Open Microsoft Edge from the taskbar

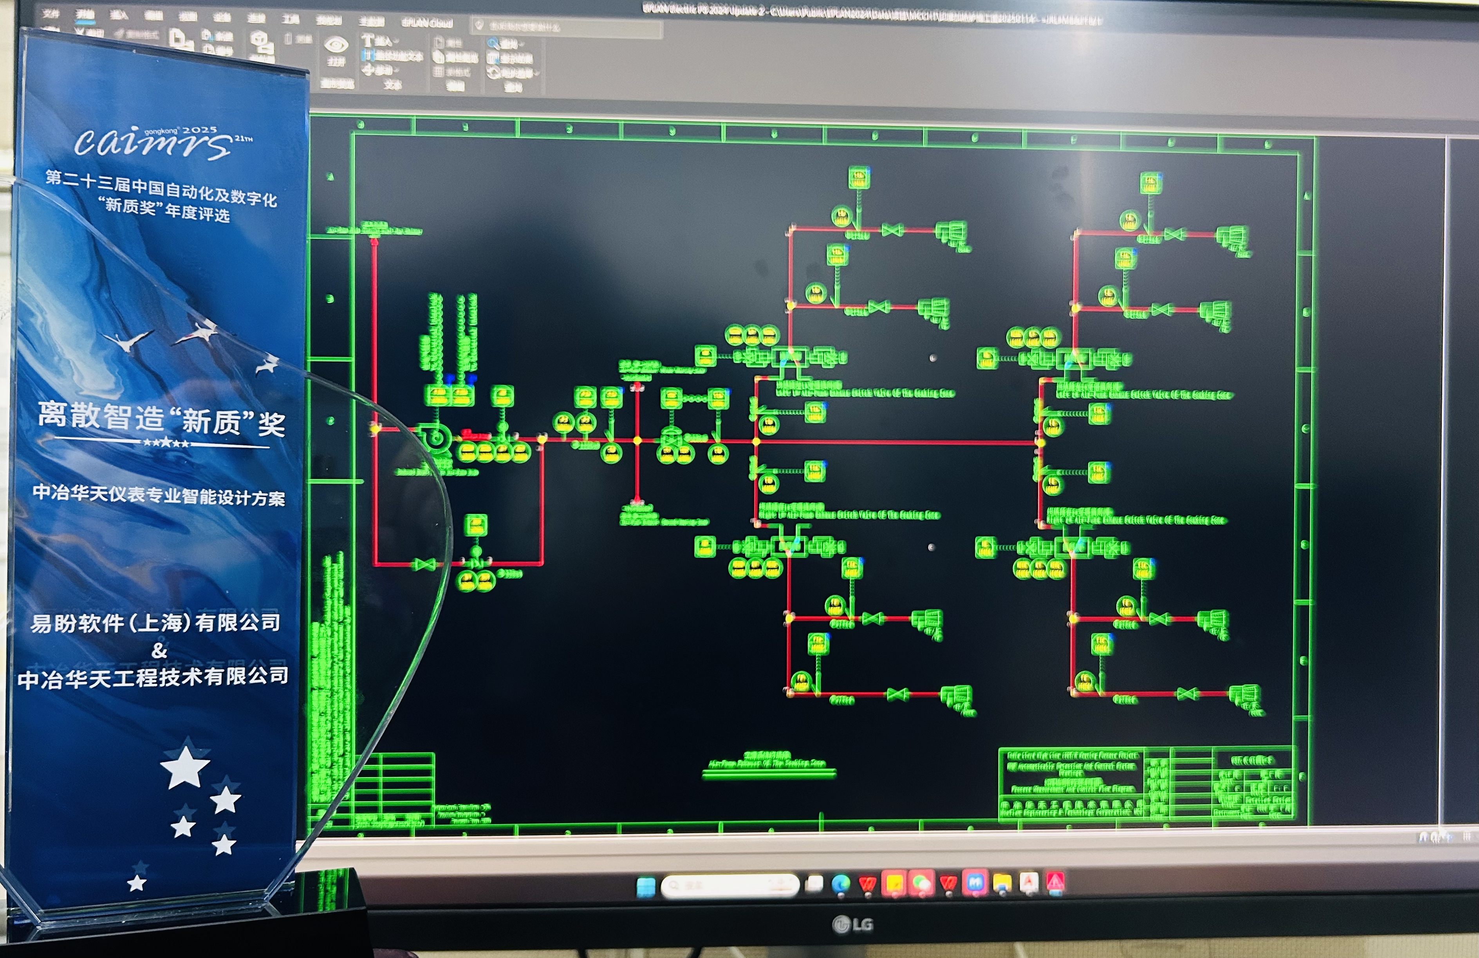coord(841,884)
